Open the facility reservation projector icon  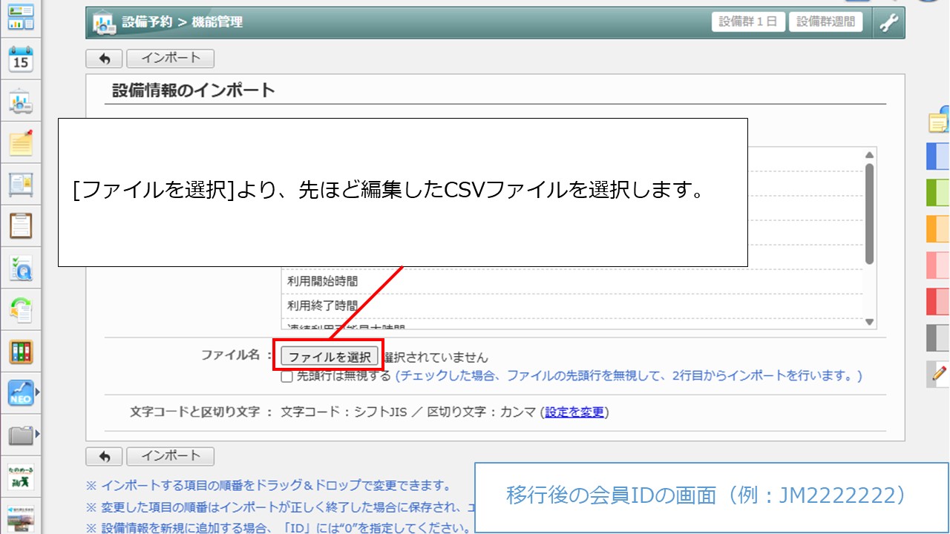coord(21,102)
